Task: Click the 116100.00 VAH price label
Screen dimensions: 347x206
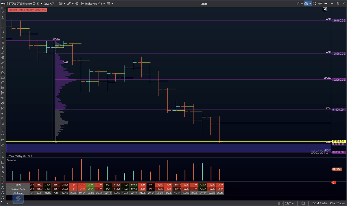Action: pos(339,21)
